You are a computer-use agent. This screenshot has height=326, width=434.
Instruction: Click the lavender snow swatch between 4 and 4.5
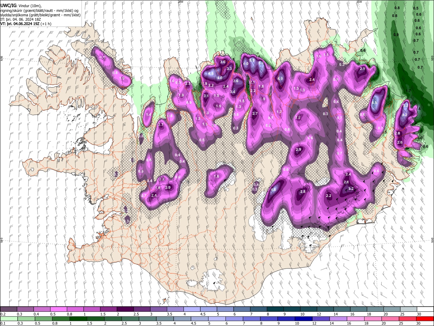click(192, 309)
